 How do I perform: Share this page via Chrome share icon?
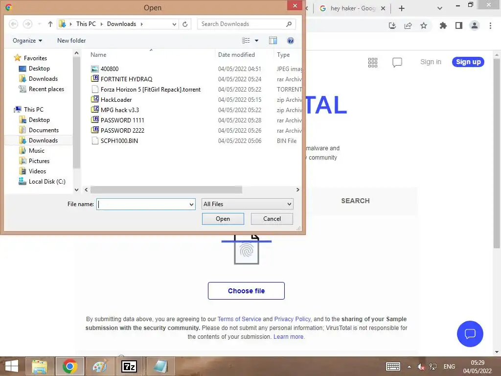pyautogui.click(x=408, y=25)
